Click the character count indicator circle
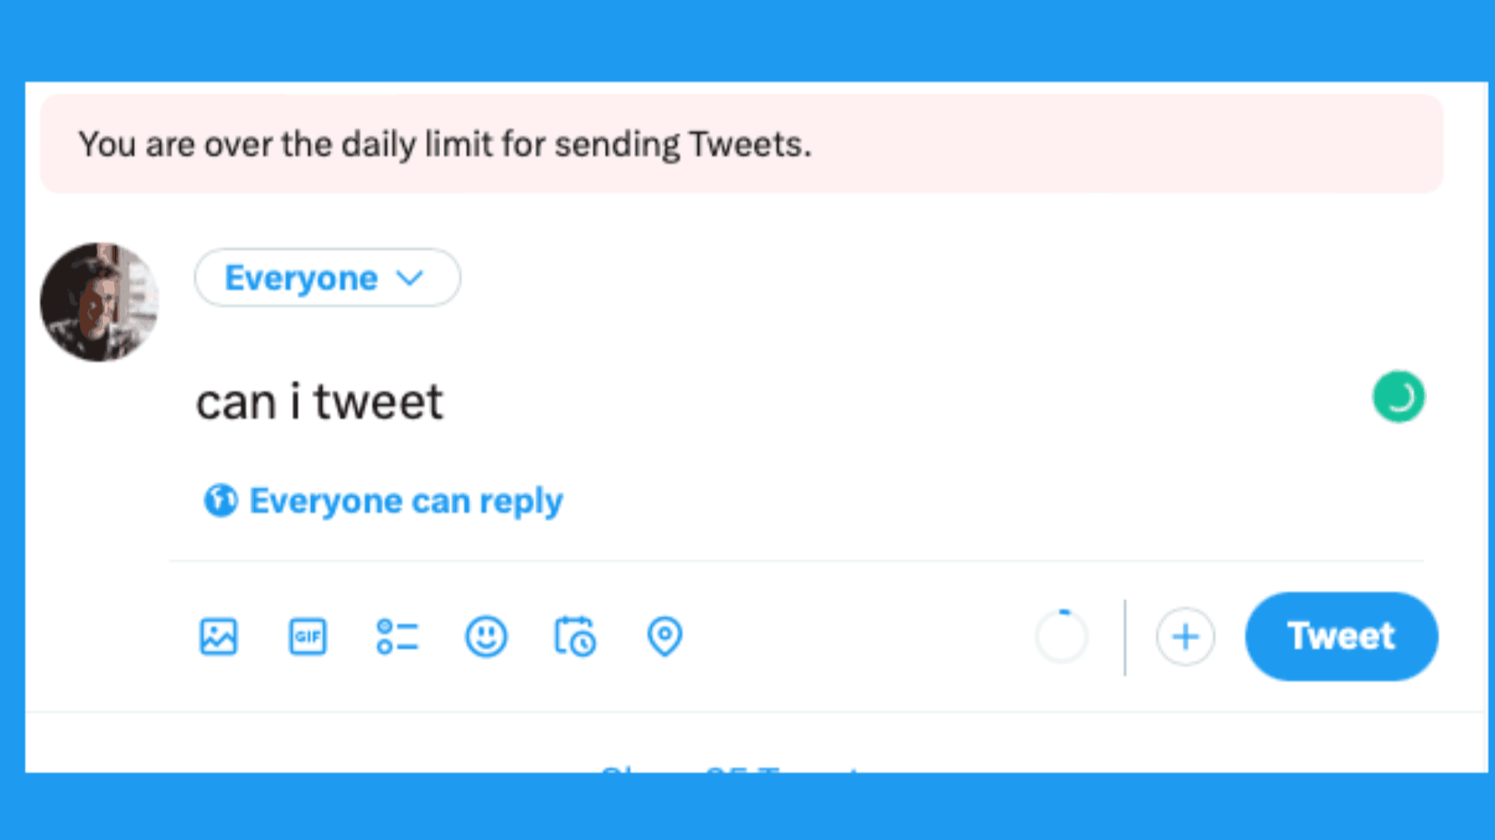Screen dimensions: 1495x840 (1061, 636)
